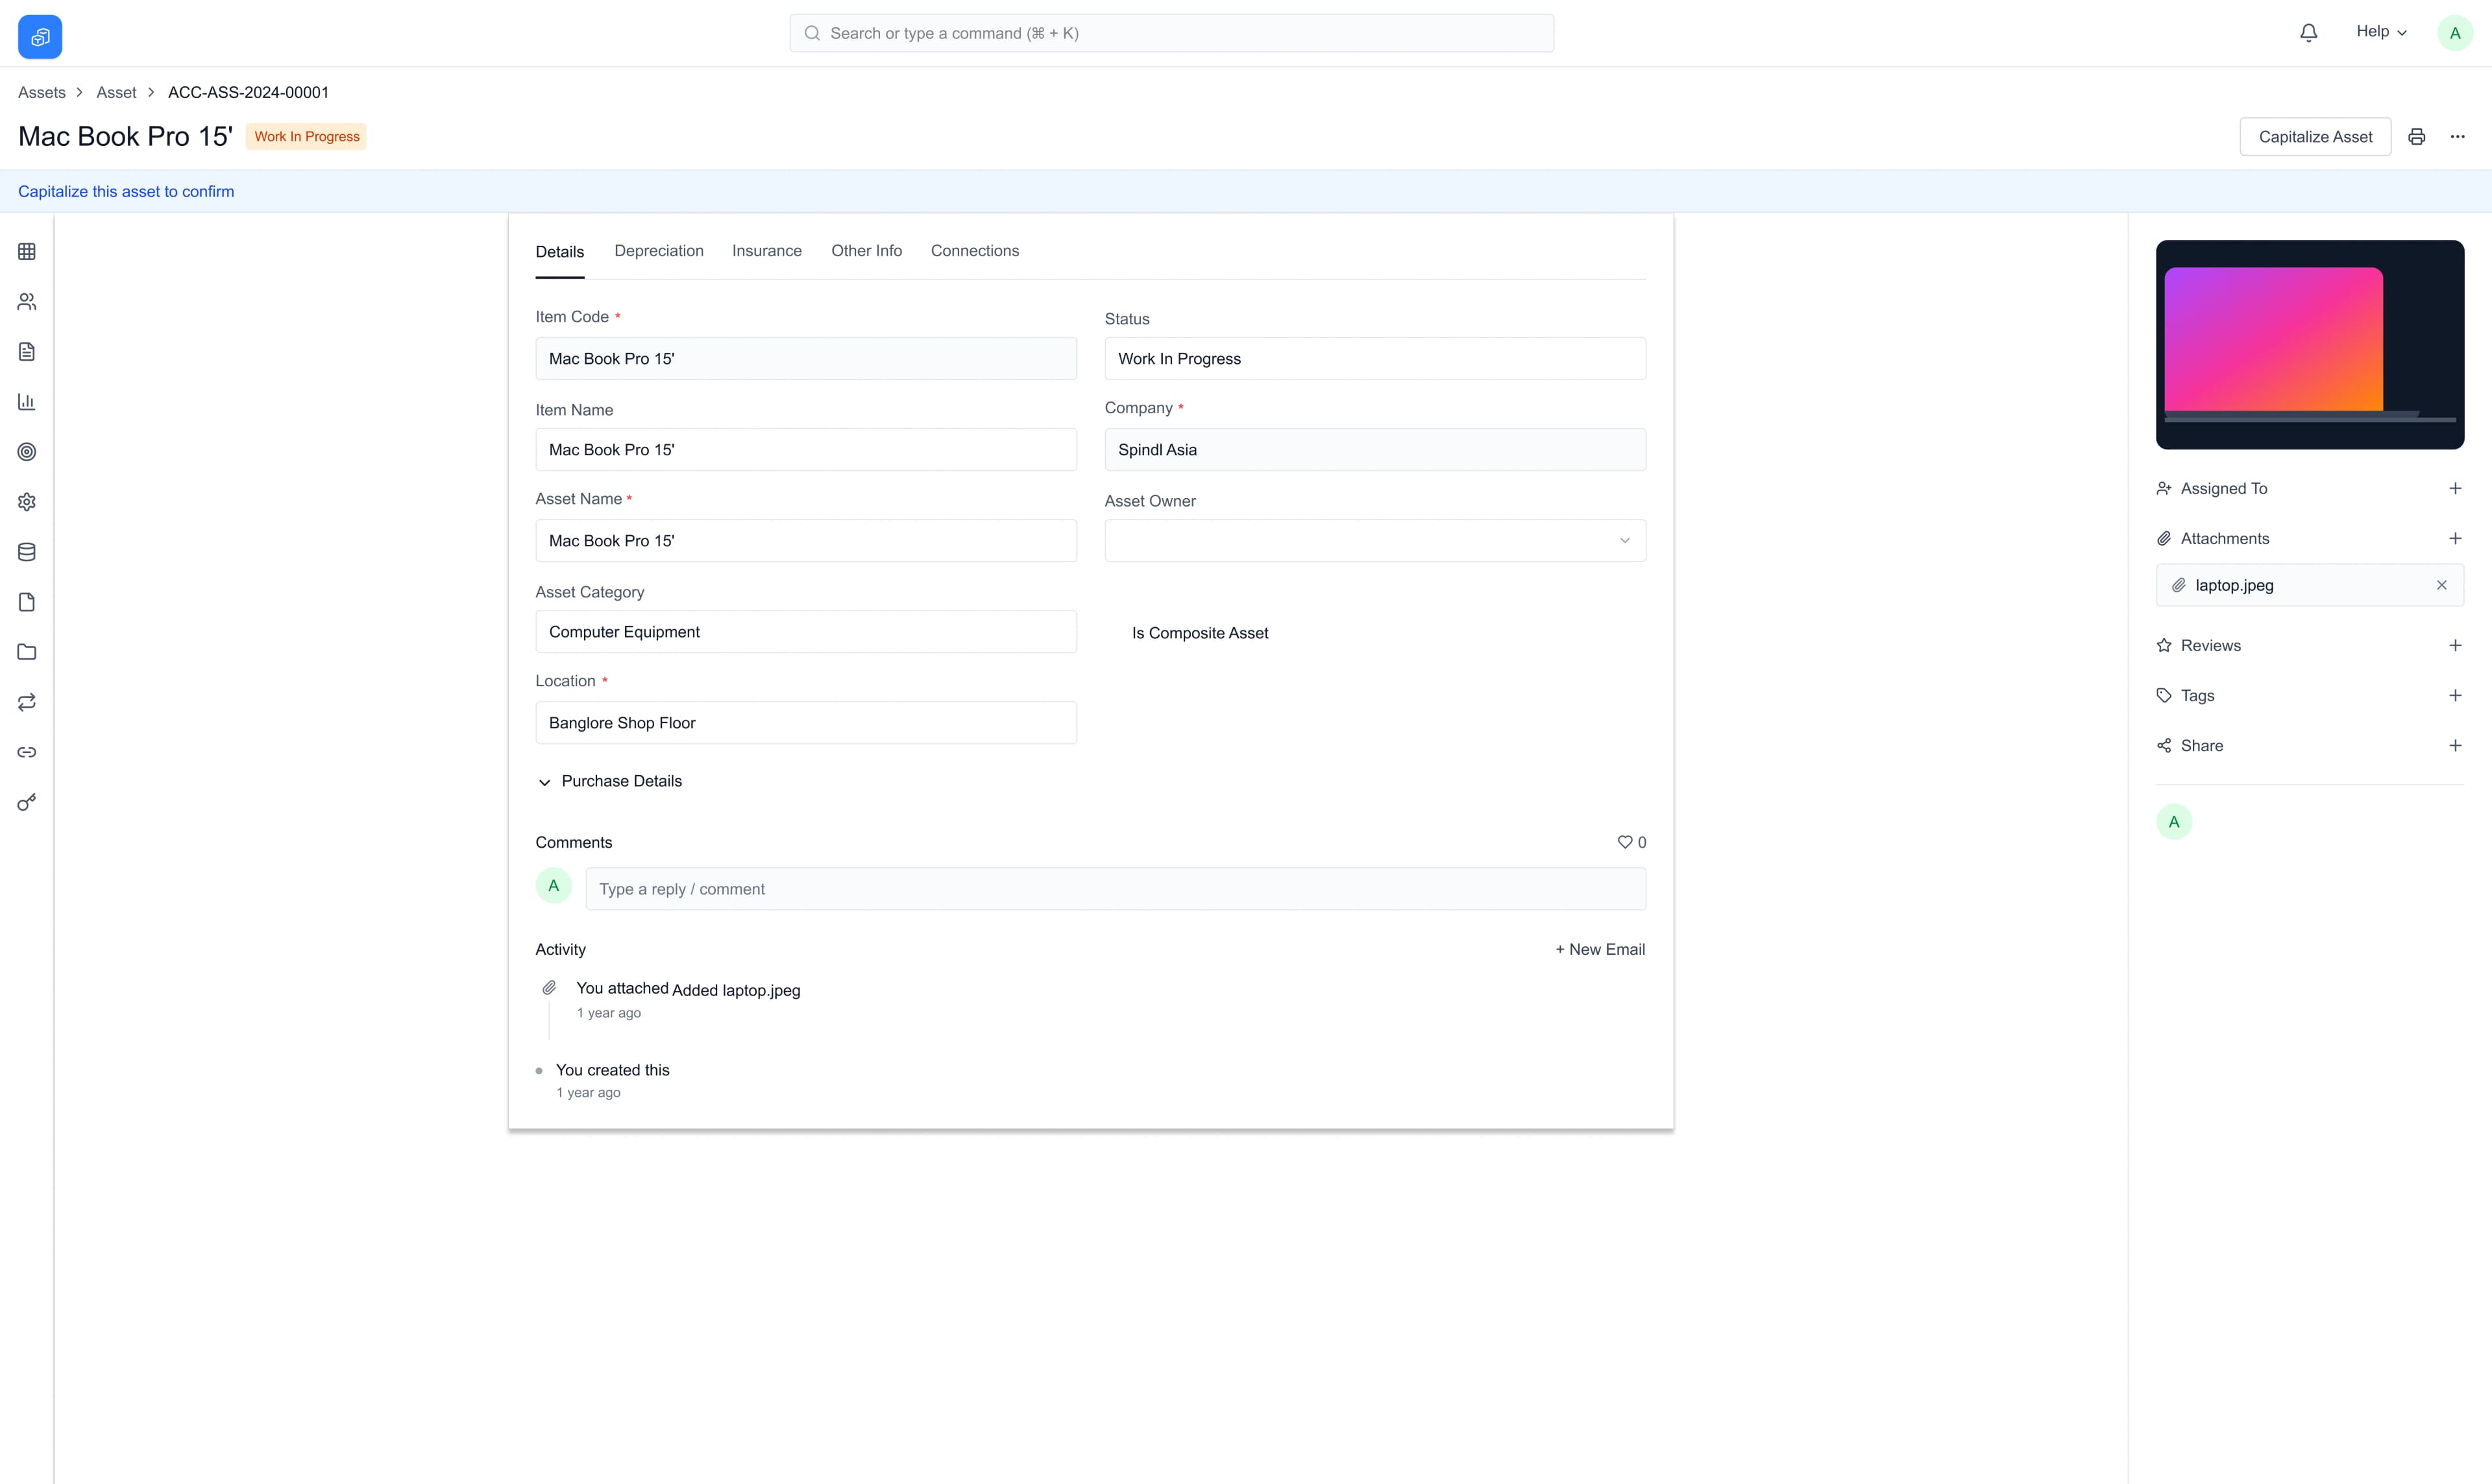2492x1484 pixels.
Task: Click Capitalize this asset to confirm link
Action: click(x=125, y=191)
